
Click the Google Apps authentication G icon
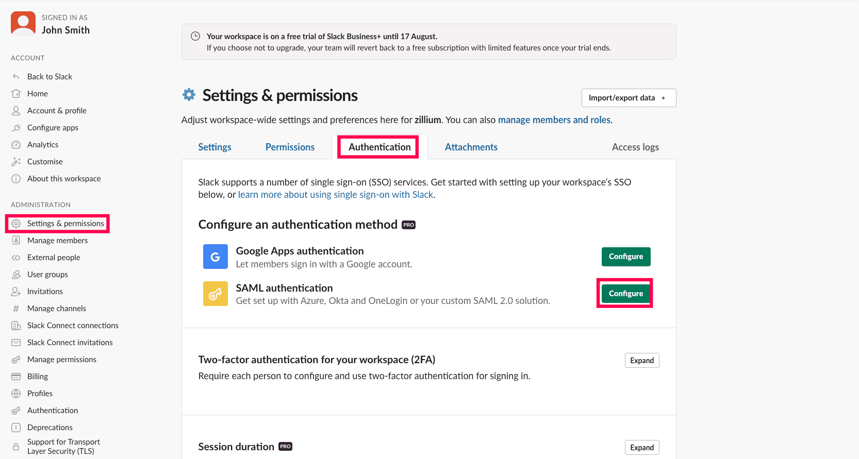tap(215, 257)
